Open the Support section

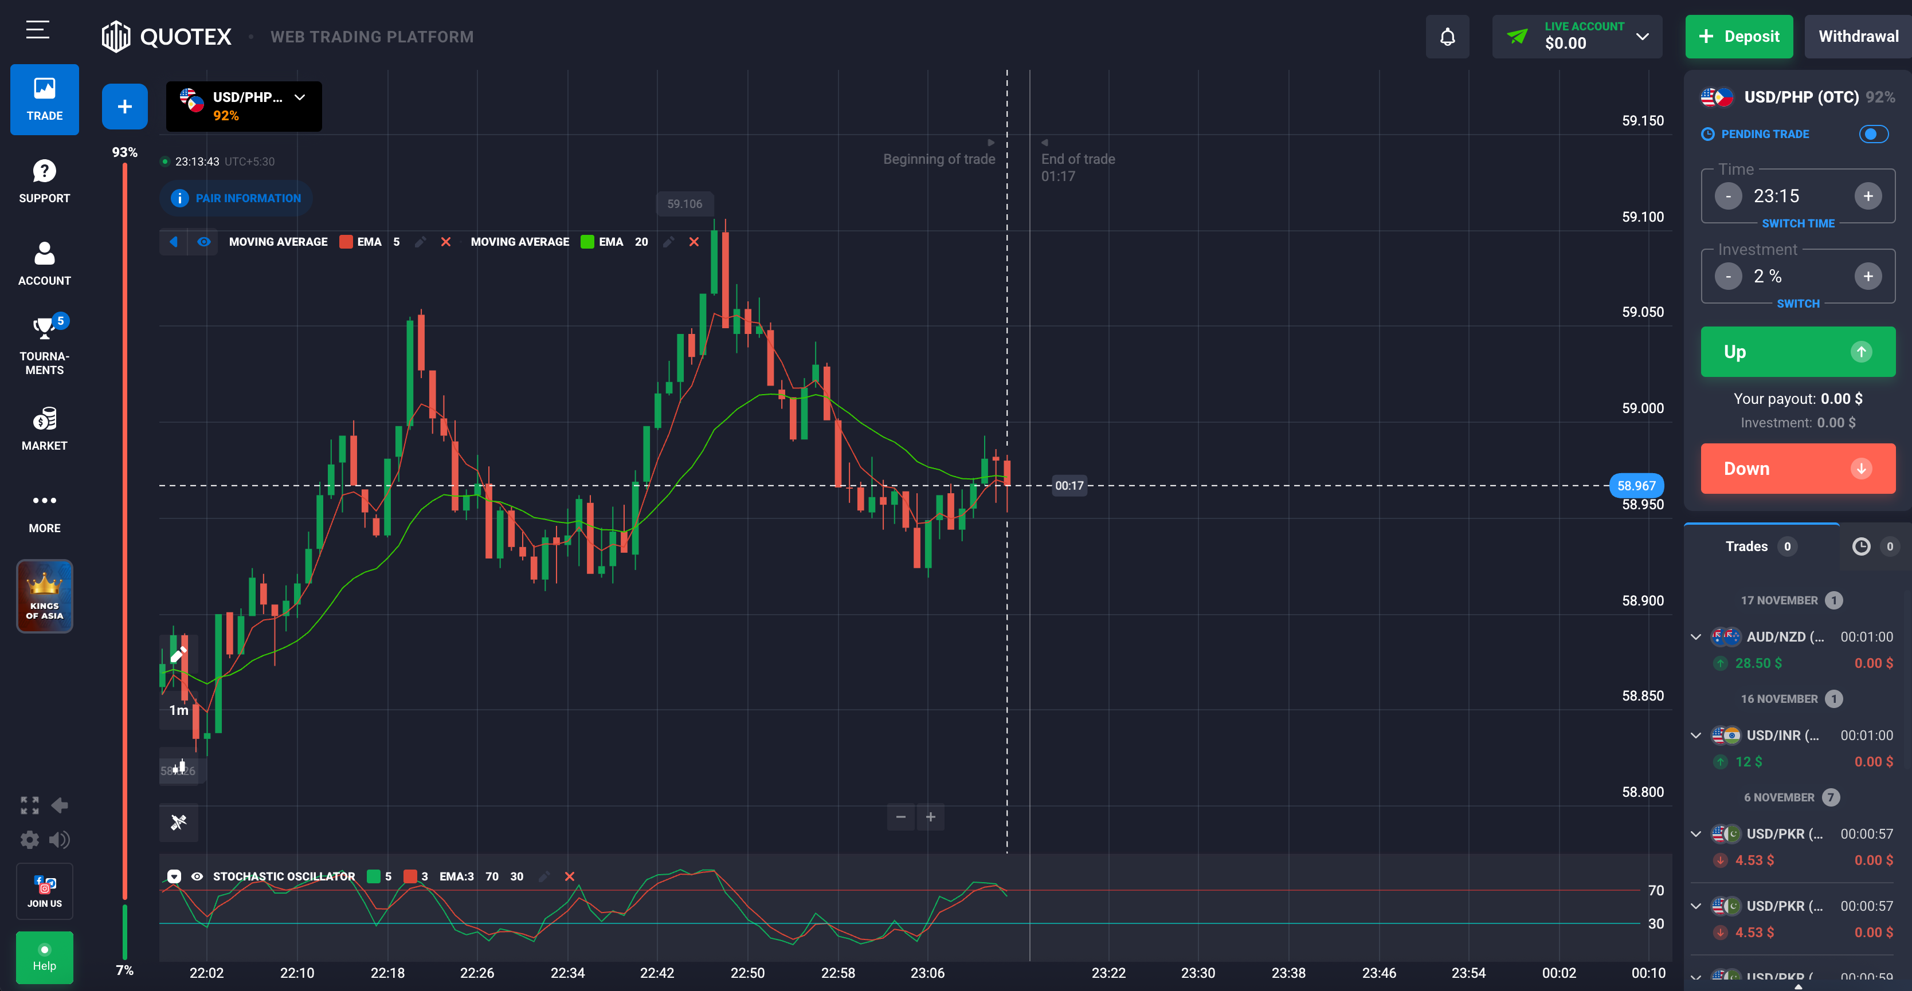45,180
